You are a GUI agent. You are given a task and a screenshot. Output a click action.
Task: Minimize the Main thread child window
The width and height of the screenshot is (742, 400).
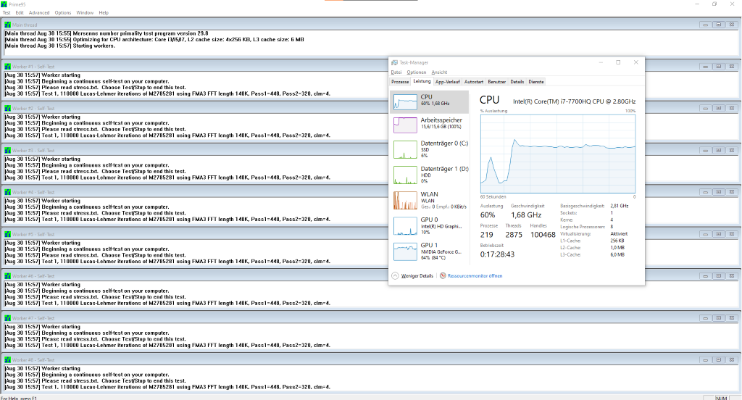pos(705,25)
